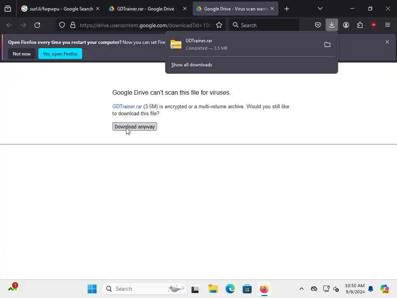Image resolution: width=397 pixels, height=298 pixels.
Task: Expand the list all tabs chevron
Action: tap(320, 9)
